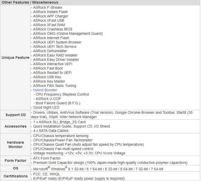Select the 'Accessories' row label
This screenshot has width=201, height=181.
click(x=15, y=126)
